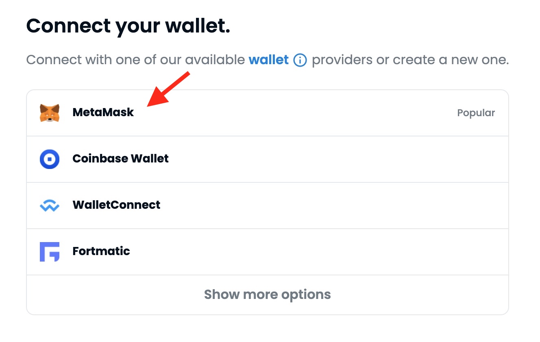Expand Show more options

click(x=267, y=294)
